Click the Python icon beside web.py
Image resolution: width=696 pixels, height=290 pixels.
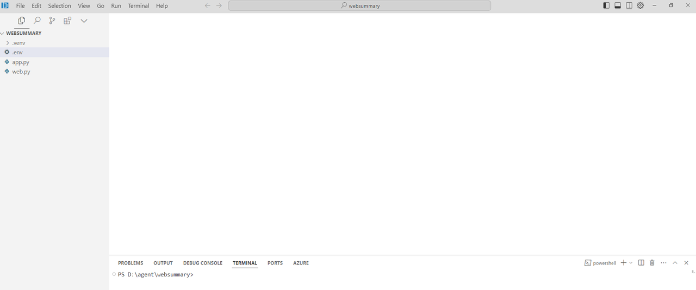(x=7, y=71)
